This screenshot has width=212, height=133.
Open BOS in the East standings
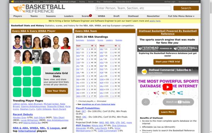coord(78,52)
